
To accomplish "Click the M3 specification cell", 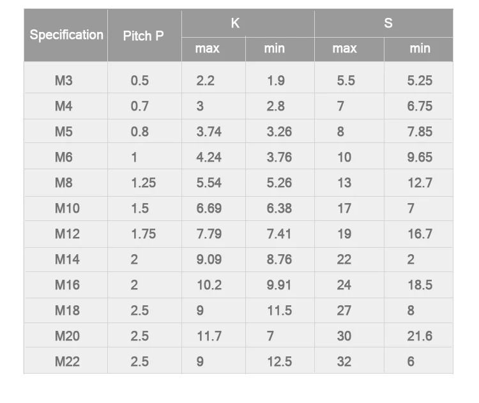I will pos(64,80).
